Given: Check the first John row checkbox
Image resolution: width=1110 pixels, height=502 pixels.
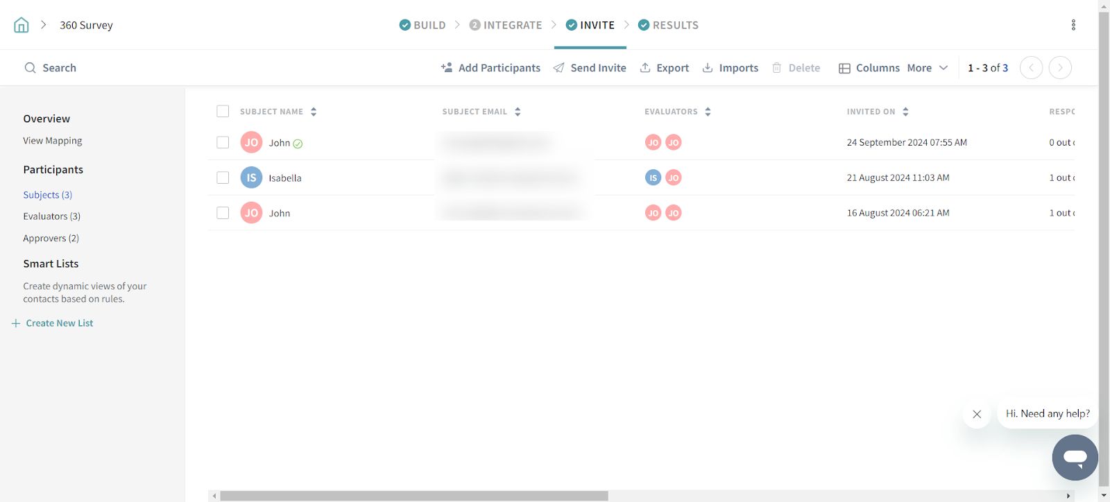Looking at the screenshot, I should click(223, 142).
